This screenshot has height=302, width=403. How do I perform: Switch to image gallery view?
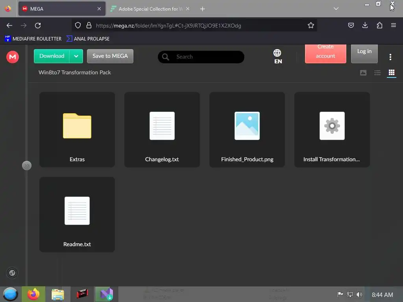coord(363,73)
